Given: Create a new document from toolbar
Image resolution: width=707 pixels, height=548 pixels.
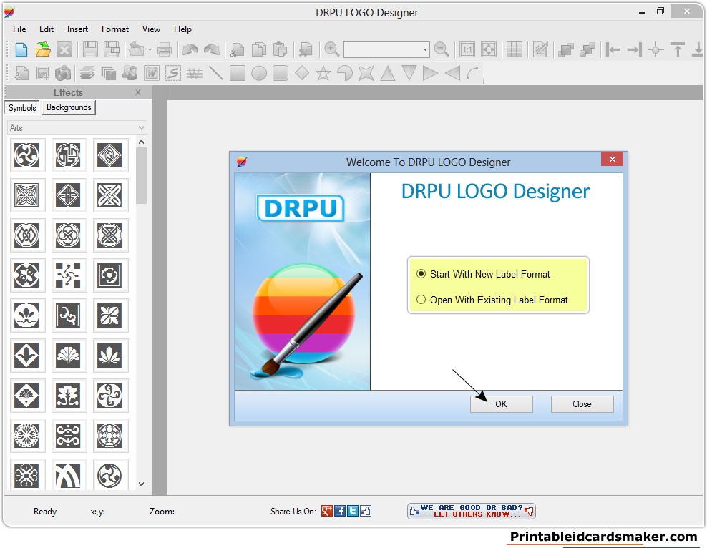Looking at the screenshot, I should pyautogui.click(x=21, y=49).
